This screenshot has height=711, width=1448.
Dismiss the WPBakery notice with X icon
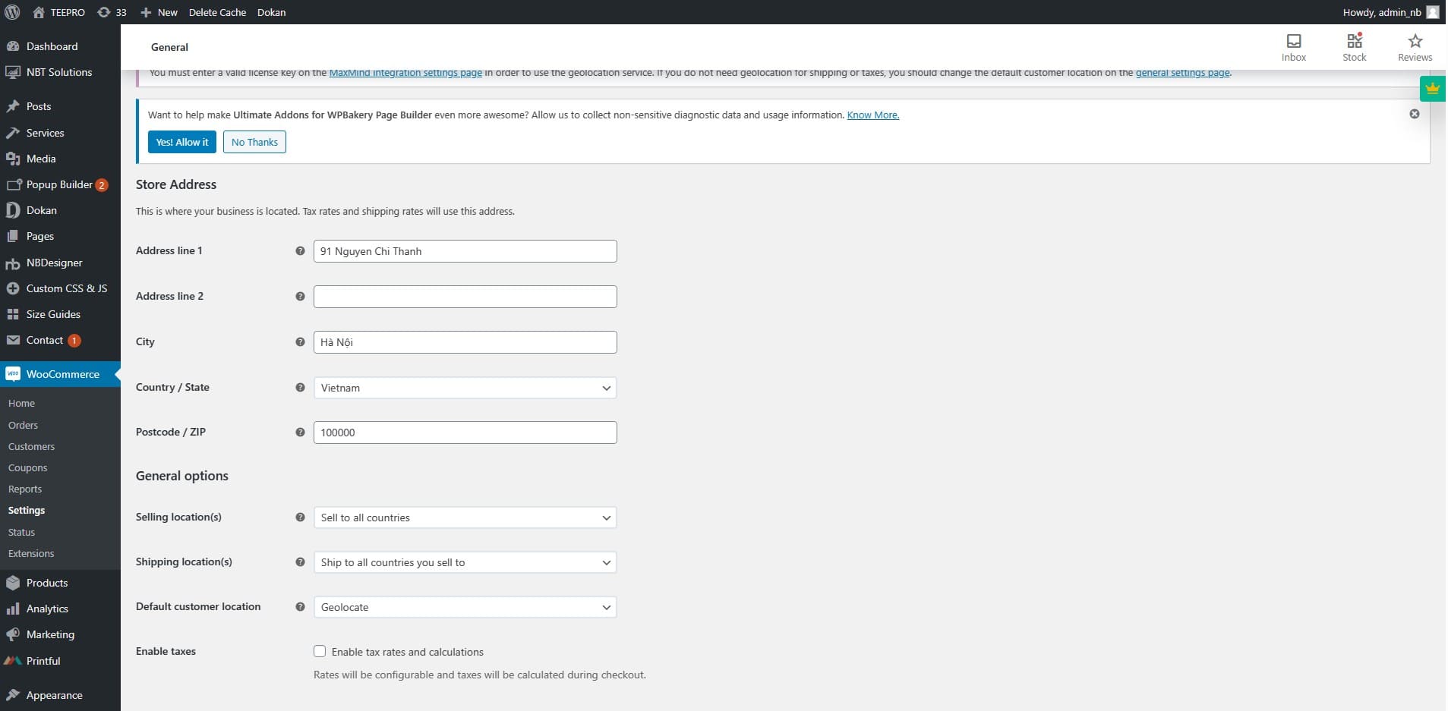[1414, 114]
